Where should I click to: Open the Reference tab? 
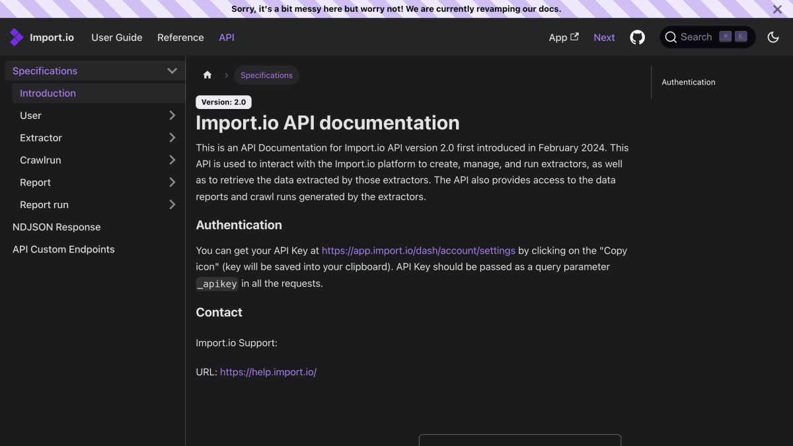tap(180, 38)
